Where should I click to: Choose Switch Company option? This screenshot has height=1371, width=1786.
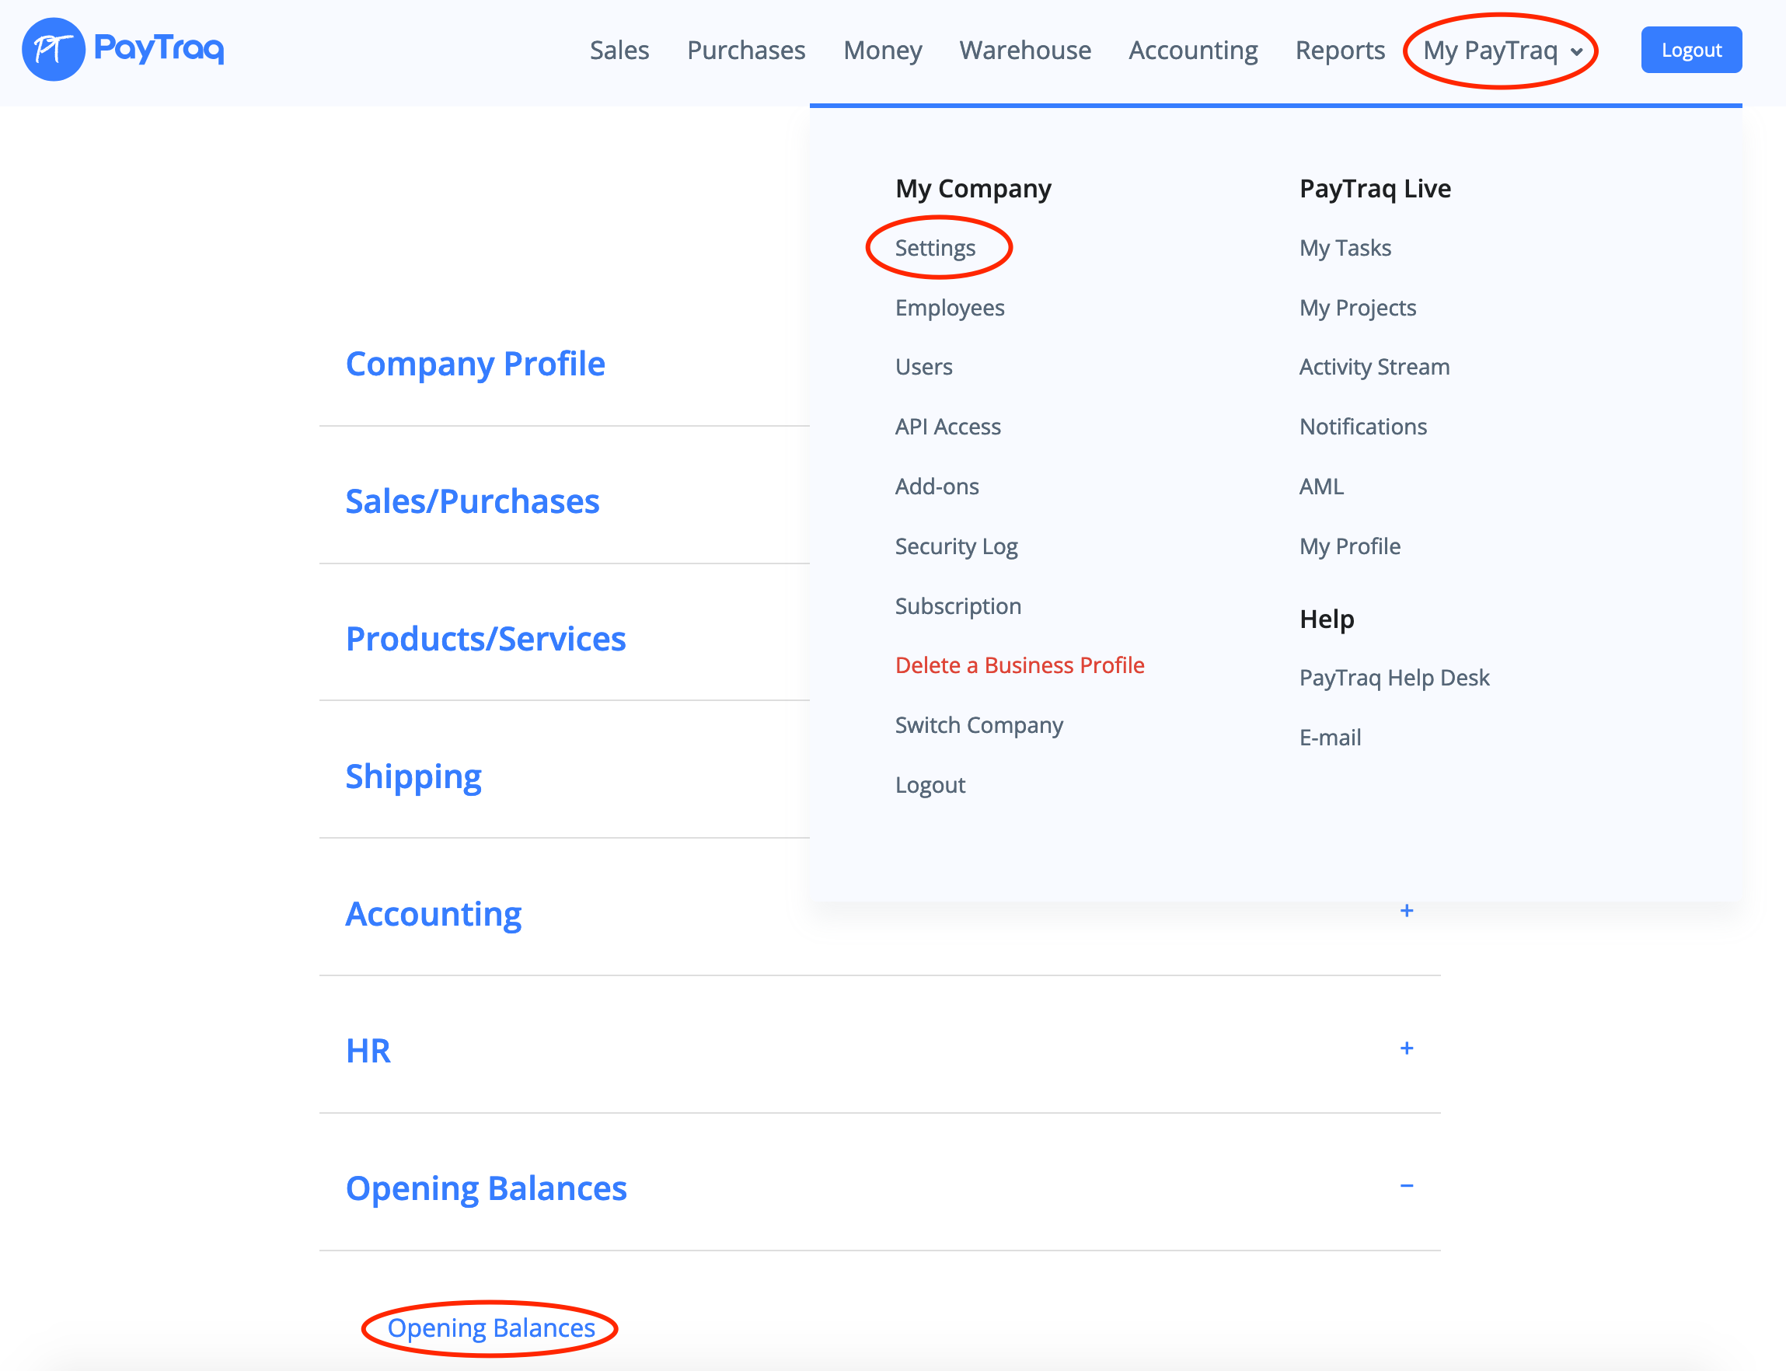point(978,725)
